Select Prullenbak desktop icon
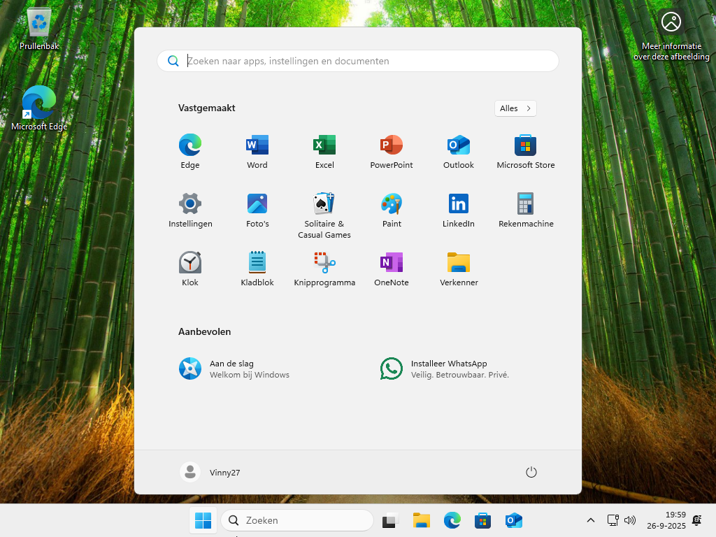This screenshot has height=537, width=716. [39, 29]
